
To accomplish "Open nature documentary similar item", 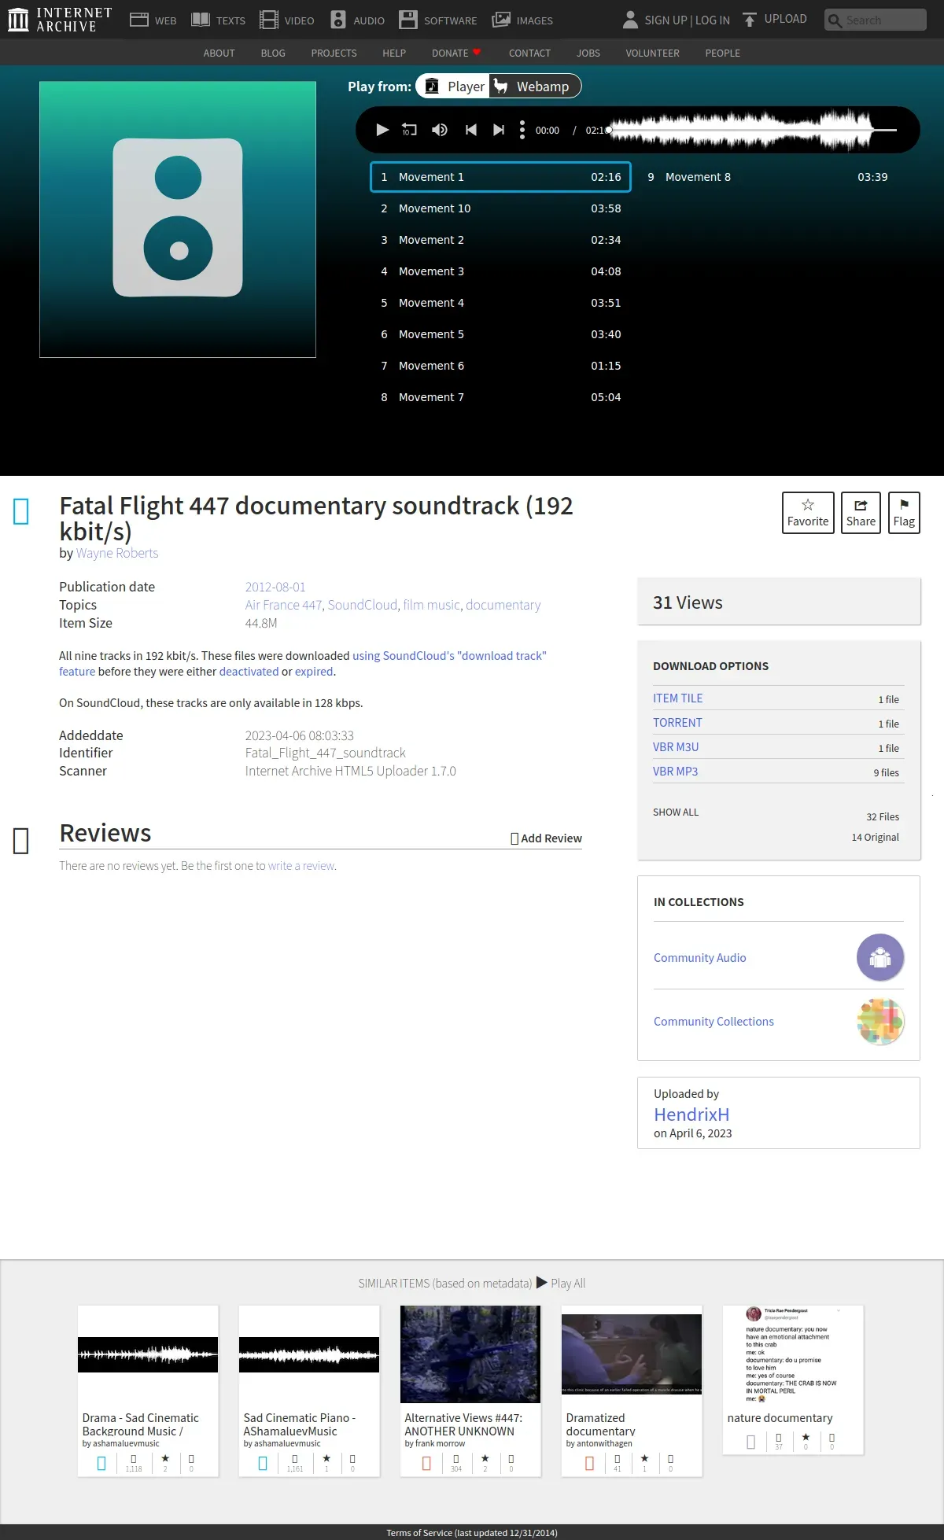I will [x=793, y=1380].
